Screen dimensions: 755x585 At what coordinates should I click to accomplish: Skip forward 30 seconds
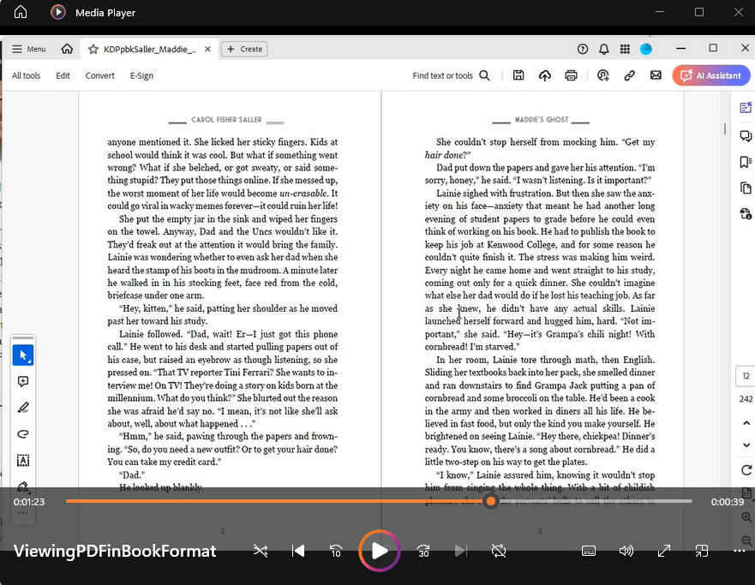423,551
